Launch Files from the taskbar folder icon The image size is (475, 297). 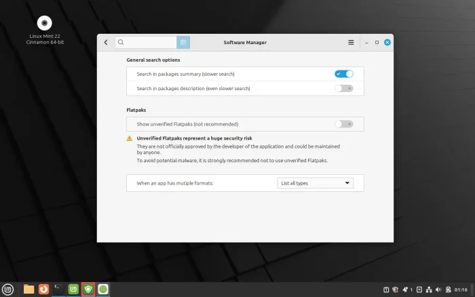[28, 289]
